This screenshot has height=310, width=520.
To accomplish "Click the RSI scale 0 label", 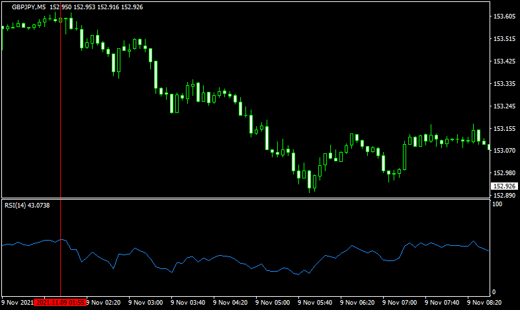I will coord(494,291).
